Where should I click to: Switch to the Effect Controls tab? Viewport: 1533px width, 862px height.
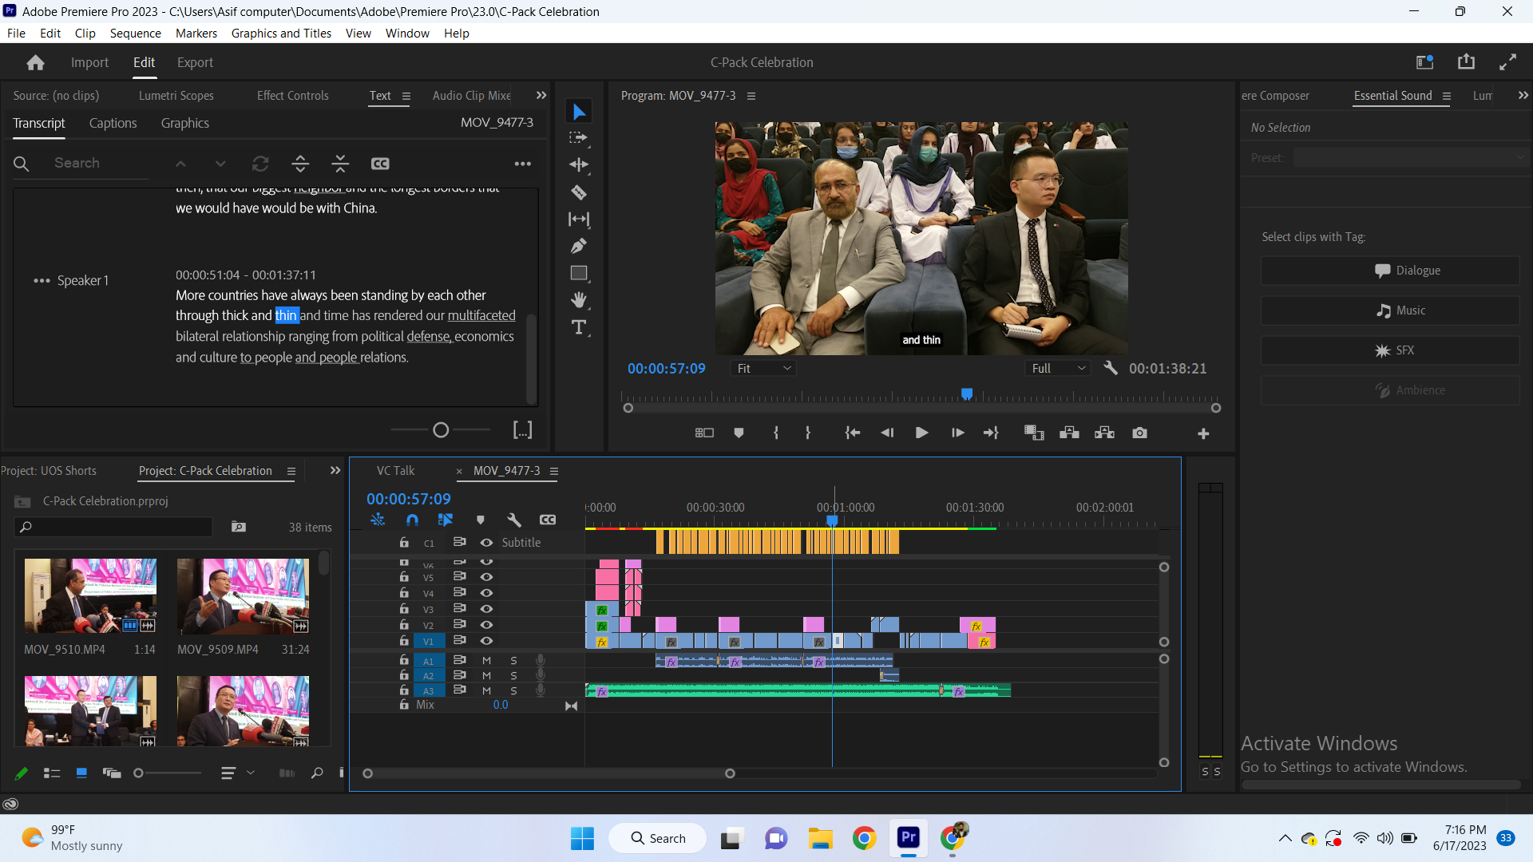point(292,95)
